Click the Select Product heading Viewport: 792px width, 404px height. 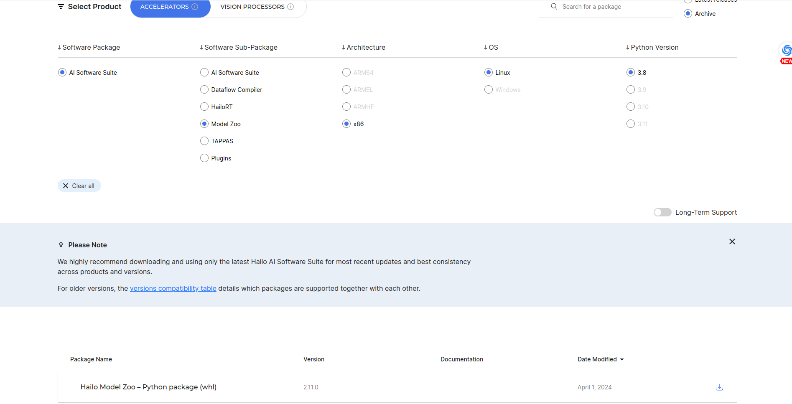click(x=94, y=7)
